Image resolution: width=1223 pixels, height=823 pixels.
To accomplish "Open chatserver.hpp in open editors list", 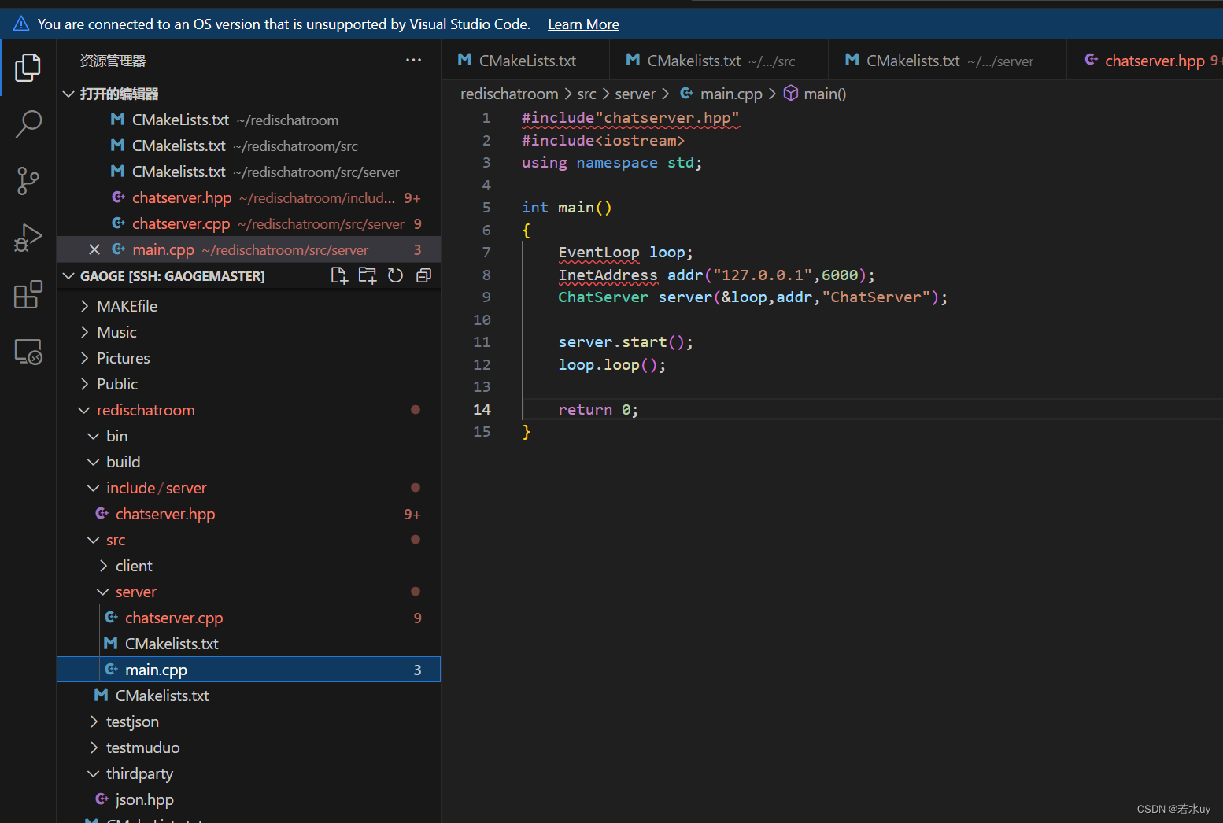I will (x=249, y=197).
